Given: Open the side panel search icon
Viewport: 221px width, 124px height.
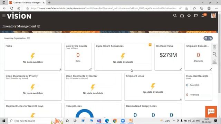Looking at the screenshot, I should point(214,54).
